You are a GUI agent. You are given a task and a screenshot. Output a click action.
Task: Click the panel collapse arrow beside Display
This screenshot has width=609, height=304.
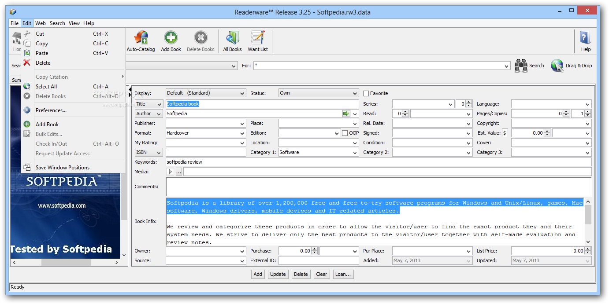tap(130, 90)
